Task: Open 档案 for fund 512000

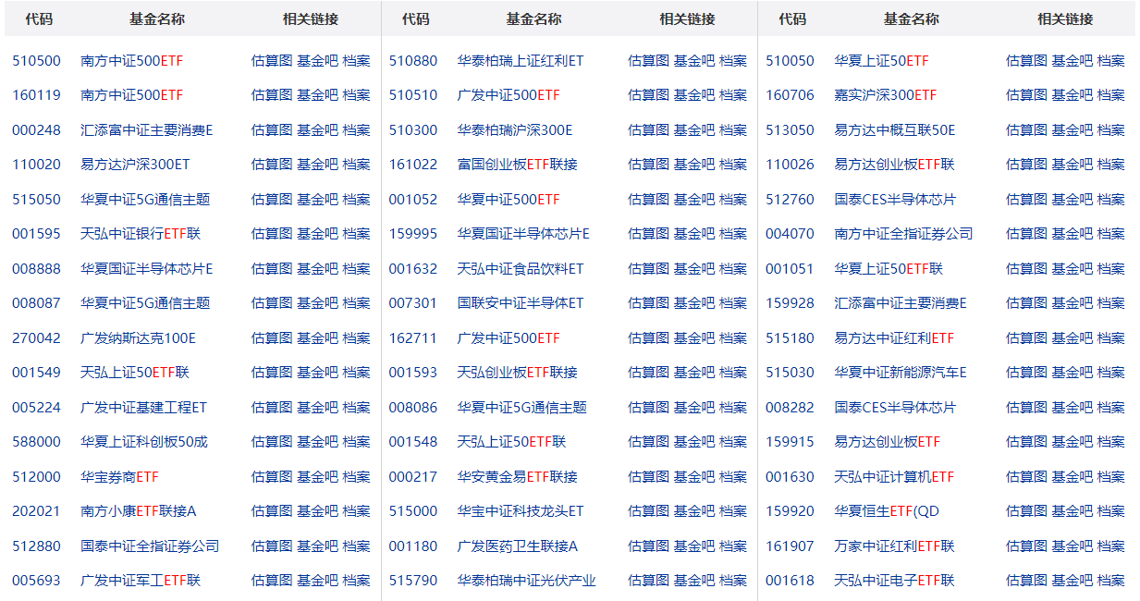Action: [x=356, y=477]
